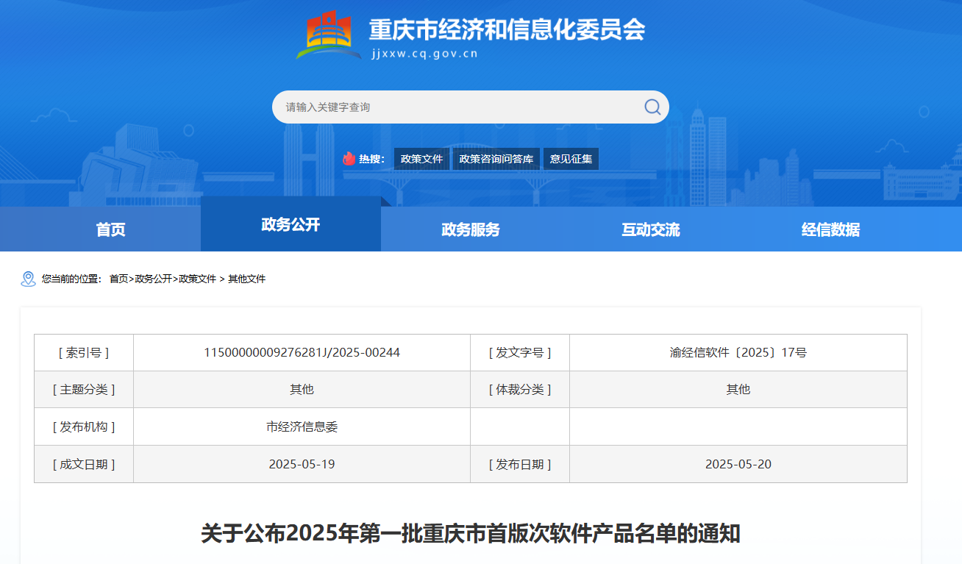Screen dimensions: 962x564
Task: Click the keyword search input field
Action: pos(456,107)
